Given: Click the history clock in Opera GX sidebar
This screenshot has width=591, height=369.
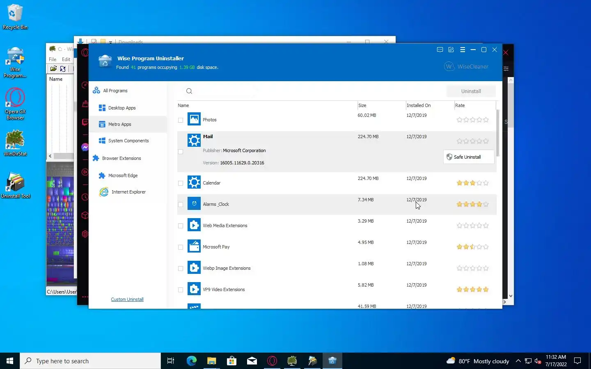Looking at the screenshot, I should (x=85, y=197).
